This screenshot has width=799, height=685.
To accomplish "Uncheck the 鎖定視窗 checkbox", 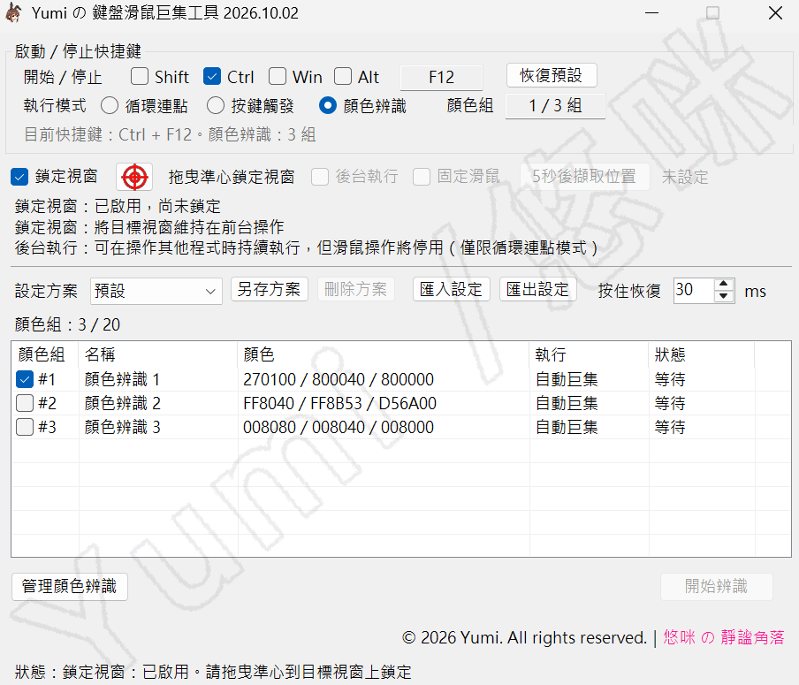I will (19, 177).
